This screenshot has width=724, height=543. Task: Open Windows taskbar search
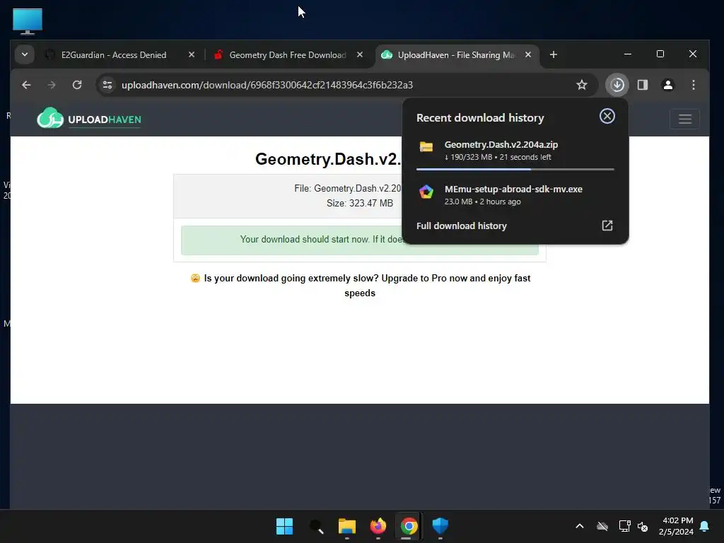pyautogui.click(x=316, y=526)
